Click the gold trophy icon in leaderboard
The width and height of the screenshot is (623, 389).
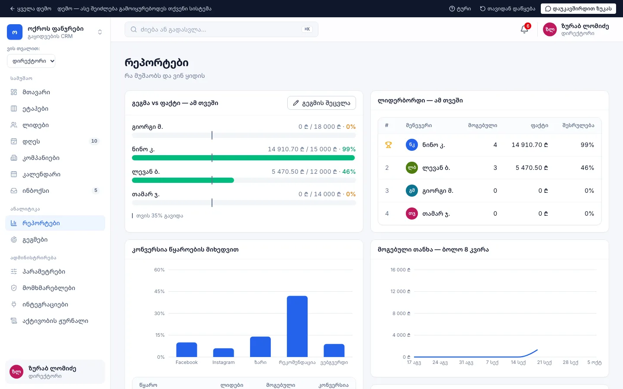pos(389,145)
